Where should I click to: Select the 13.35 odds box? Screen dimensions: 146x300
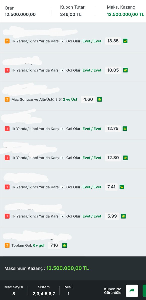pos(113,41)
